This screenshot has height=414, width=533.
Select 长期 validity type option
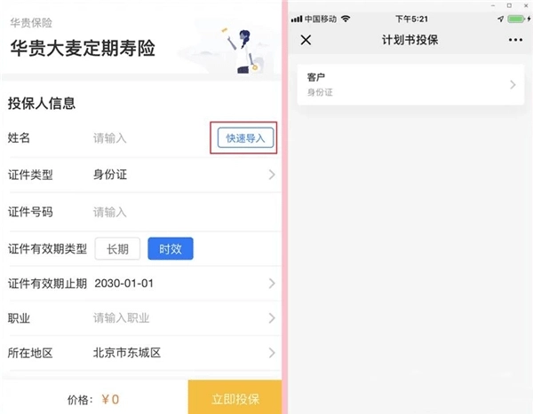[x=117, y=249]
